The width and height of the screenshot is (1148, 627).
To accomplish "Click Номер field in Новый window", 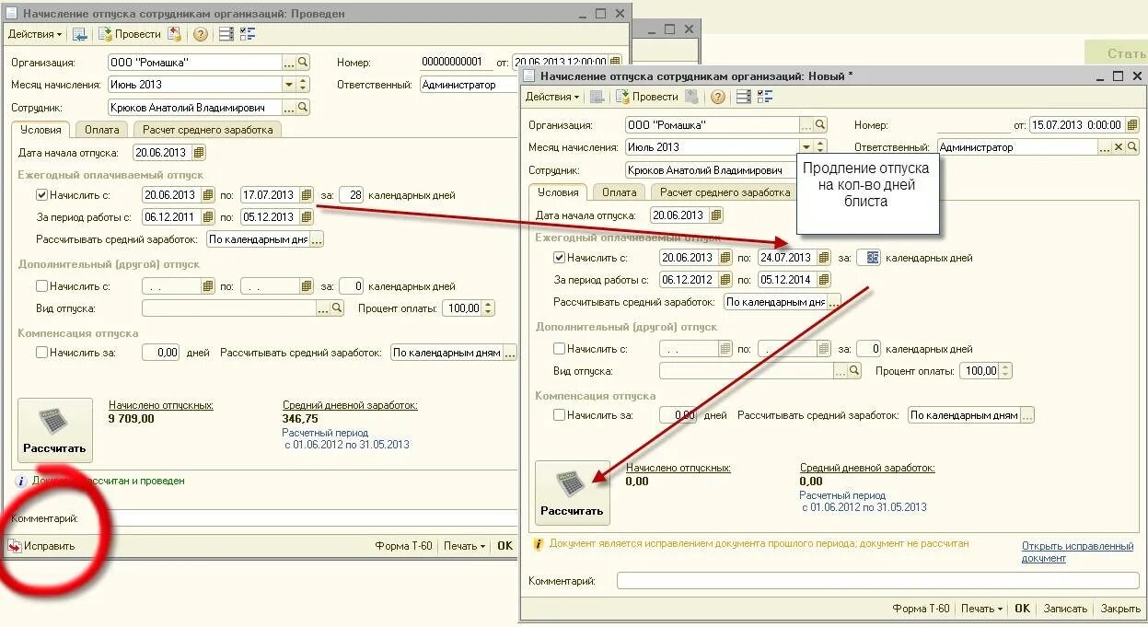I will coord(973,125).
